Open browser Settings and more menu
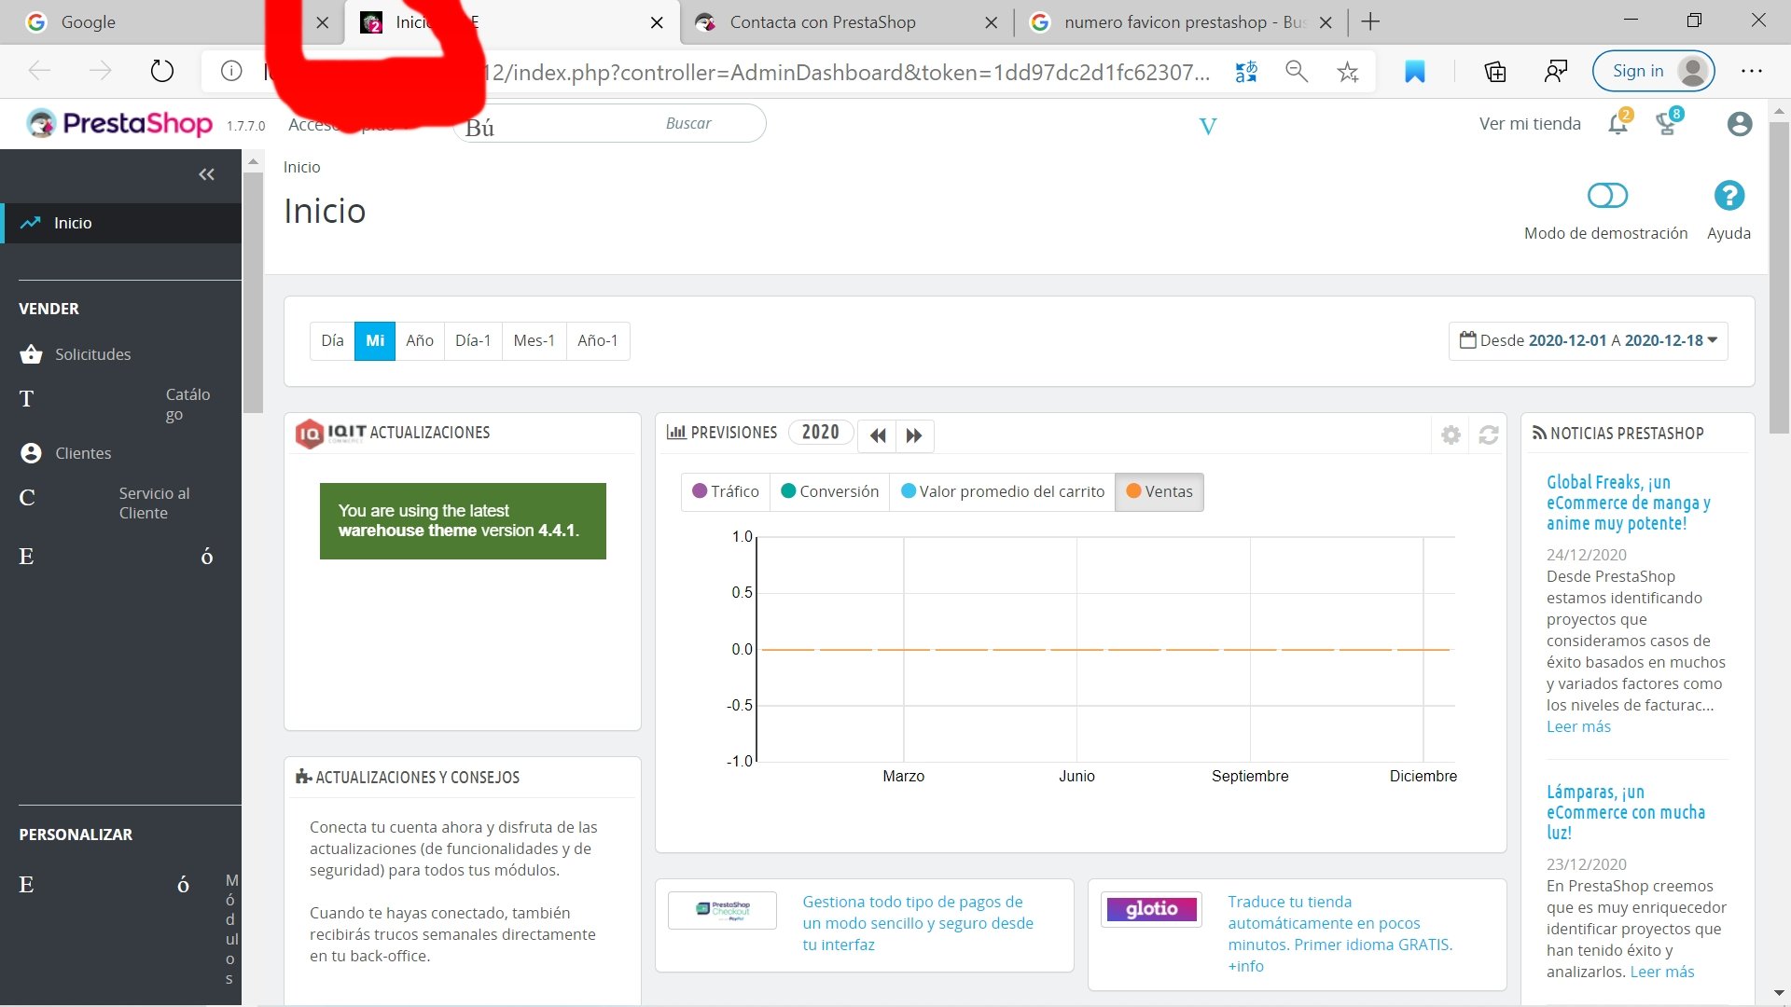 click(x=1752, y=71)
